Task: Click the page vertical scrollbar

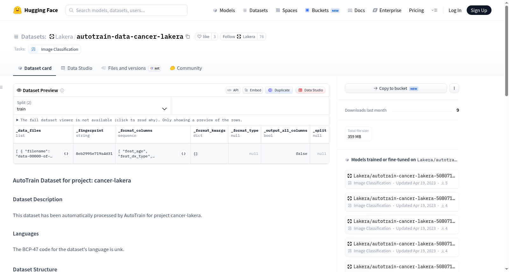Action: coord(506,51)
